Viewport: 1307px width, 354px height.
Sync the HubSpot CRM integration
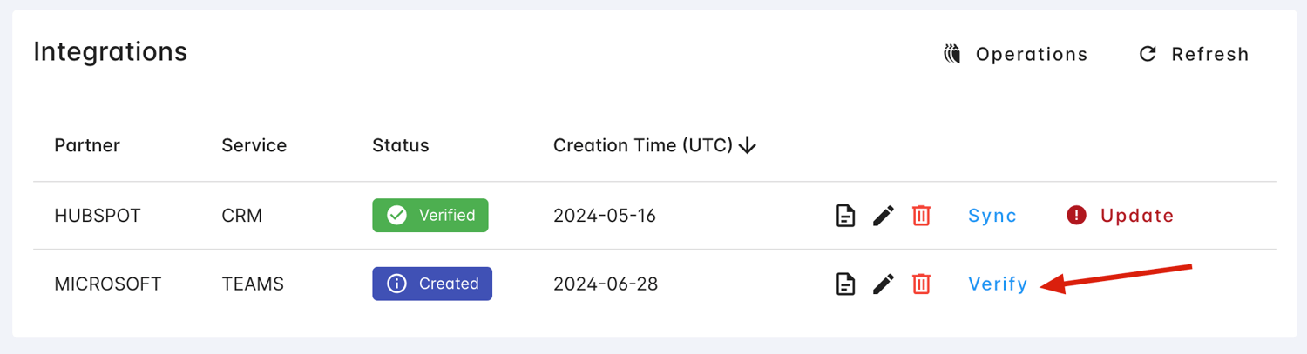coord(992,216)
